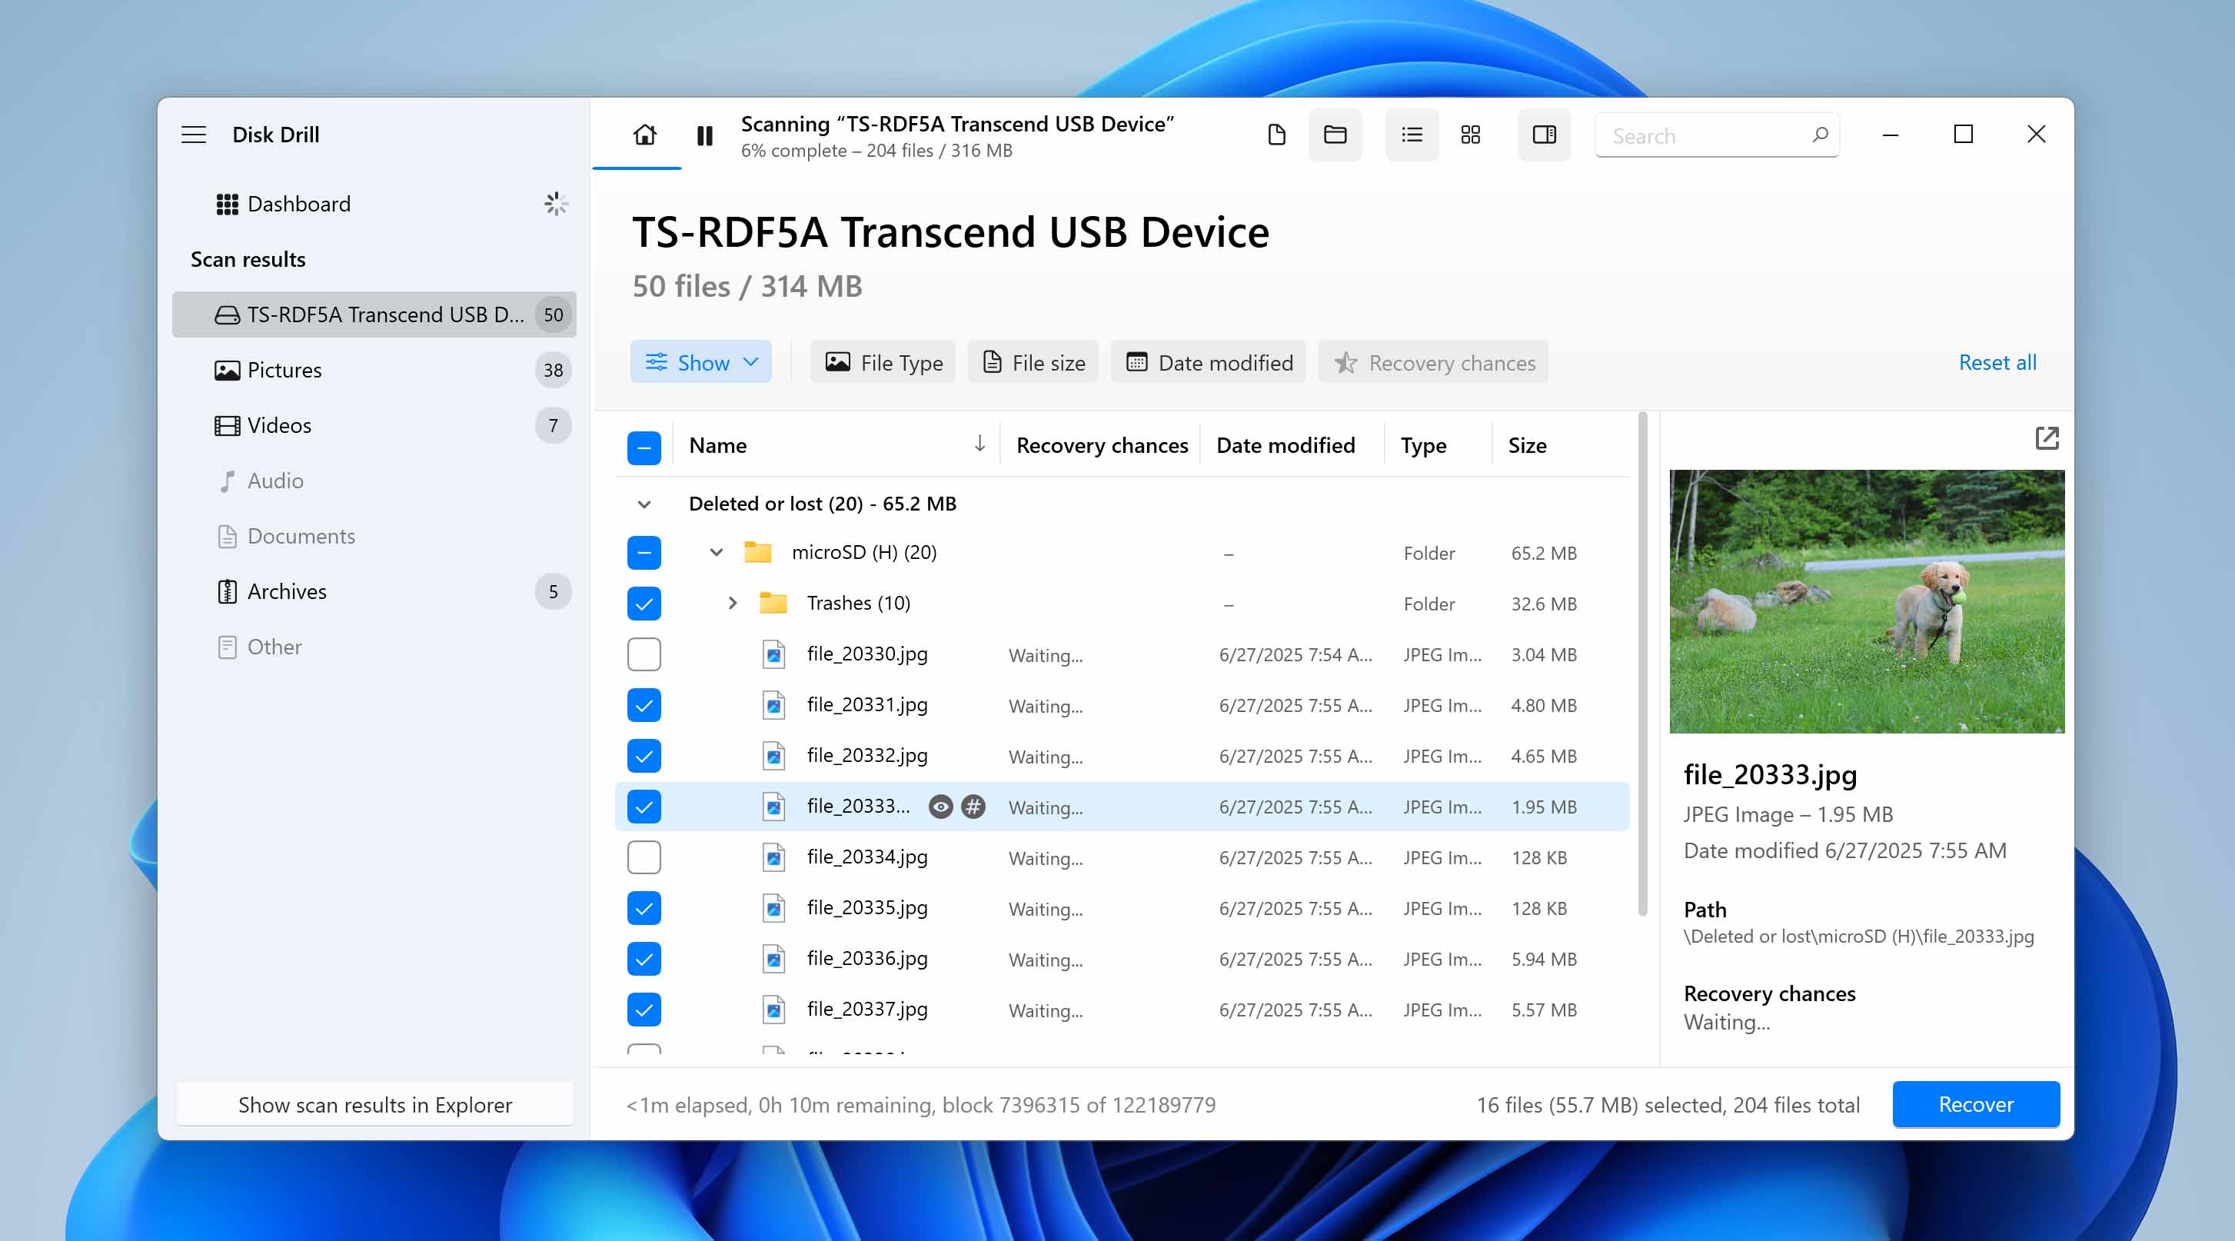Click the Dashboard grid icon
The width and height of the screenshot is (2235, 1241).
(x=228, y=204)
